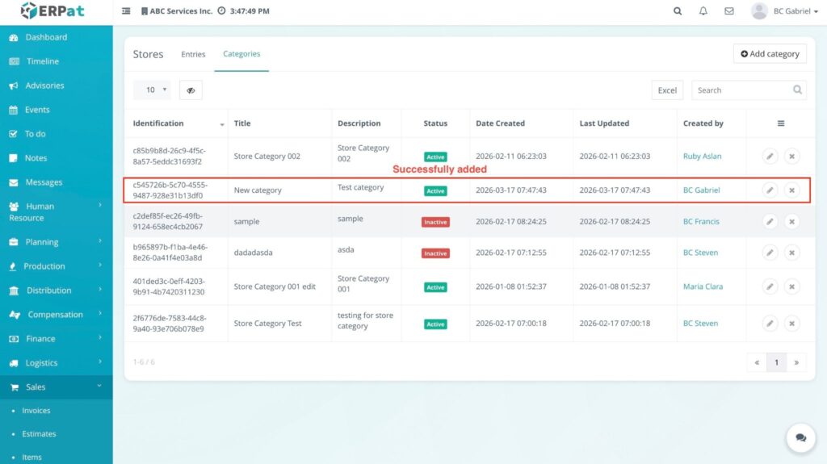Delete the Store Category 002 row

(x=791, y=157)
